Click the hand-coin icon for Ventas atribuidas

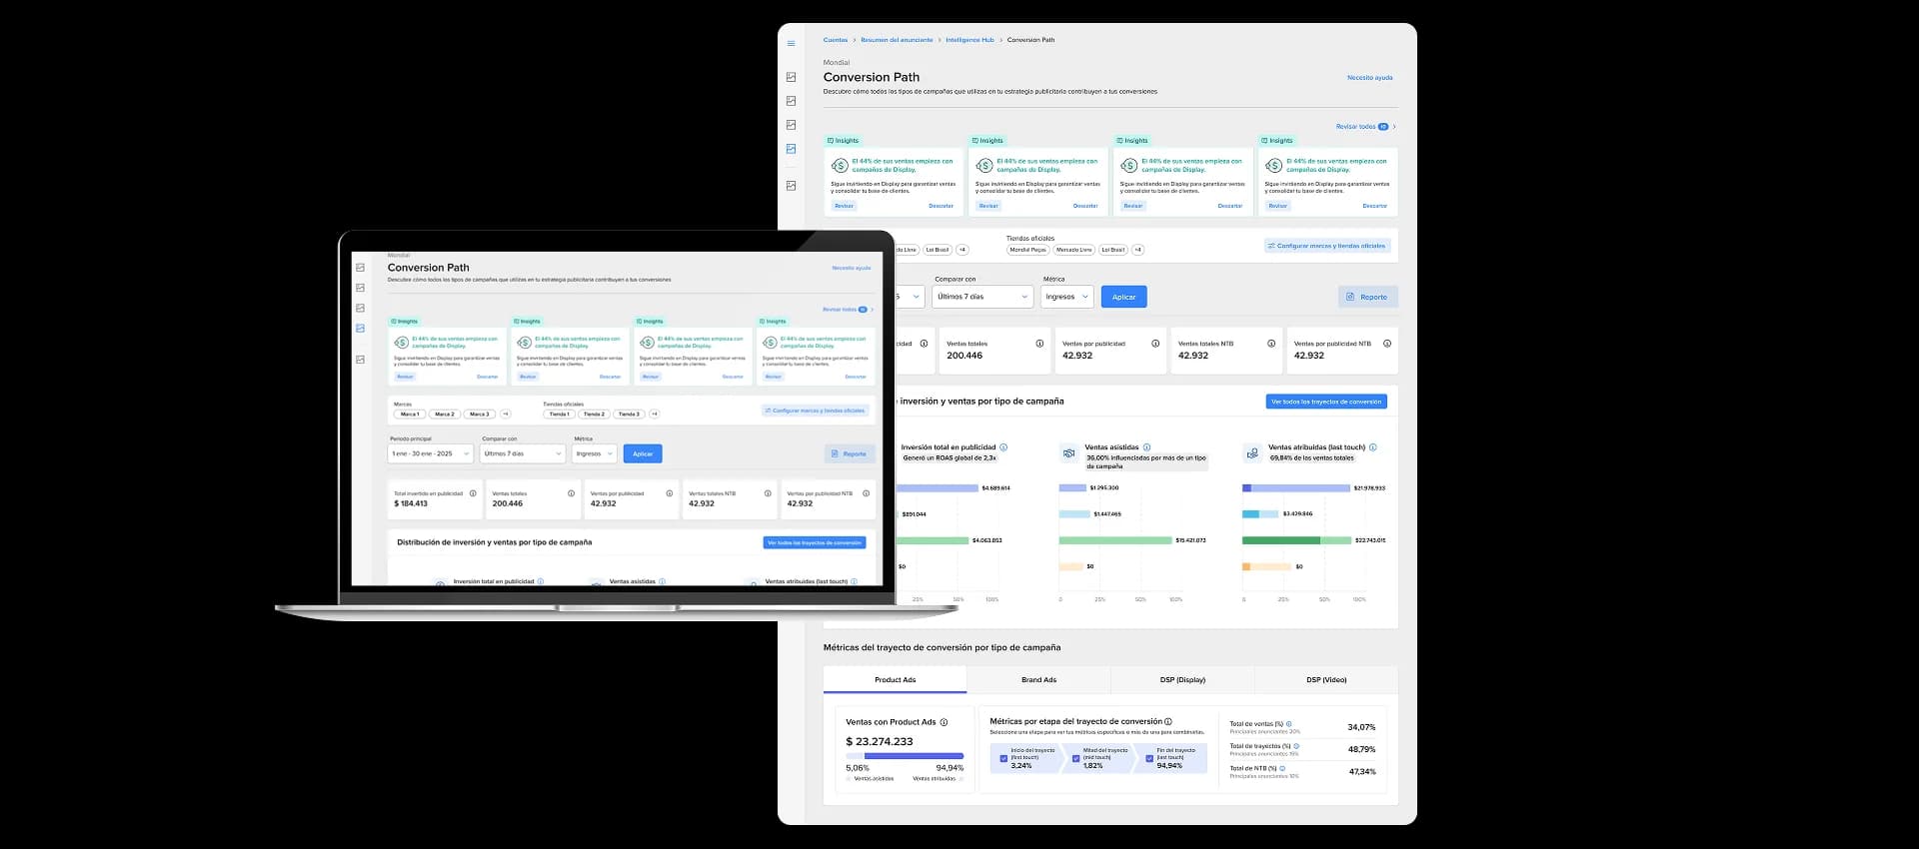click(x=1251, y=453)
